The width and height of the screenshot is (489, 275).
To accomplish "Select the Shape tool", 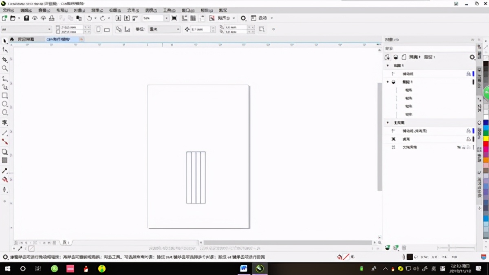I will 5,49.
